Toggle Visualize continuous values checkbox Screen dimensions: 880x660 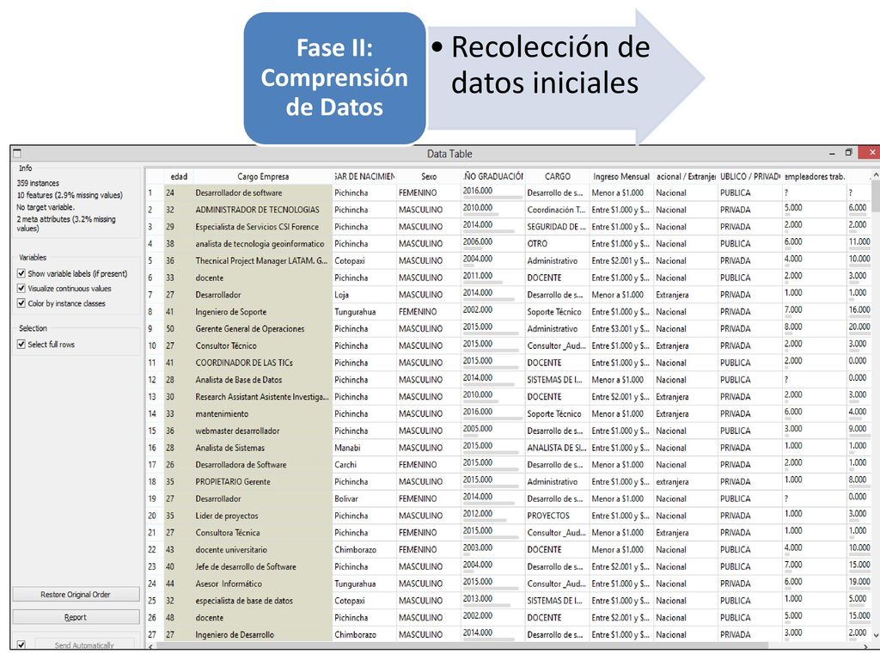click(x=21, y=289)
